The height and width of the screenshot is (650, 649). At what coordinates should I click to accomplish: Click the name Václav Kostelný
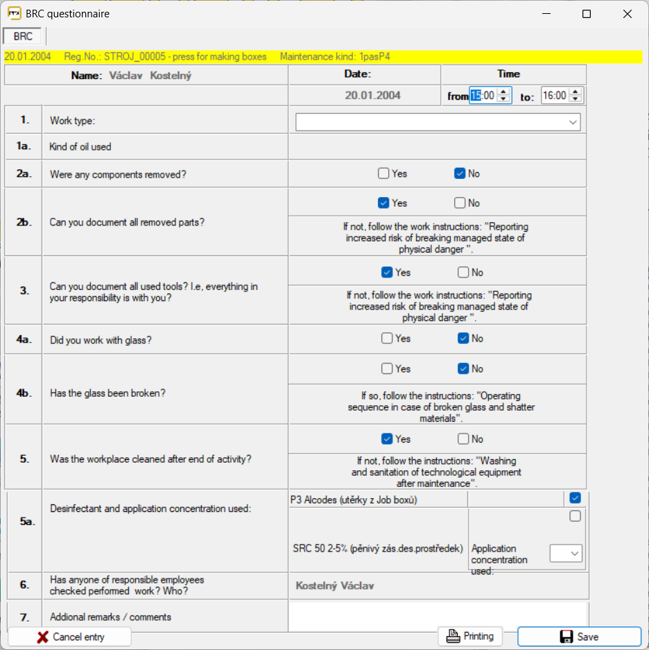coord(150,76)
